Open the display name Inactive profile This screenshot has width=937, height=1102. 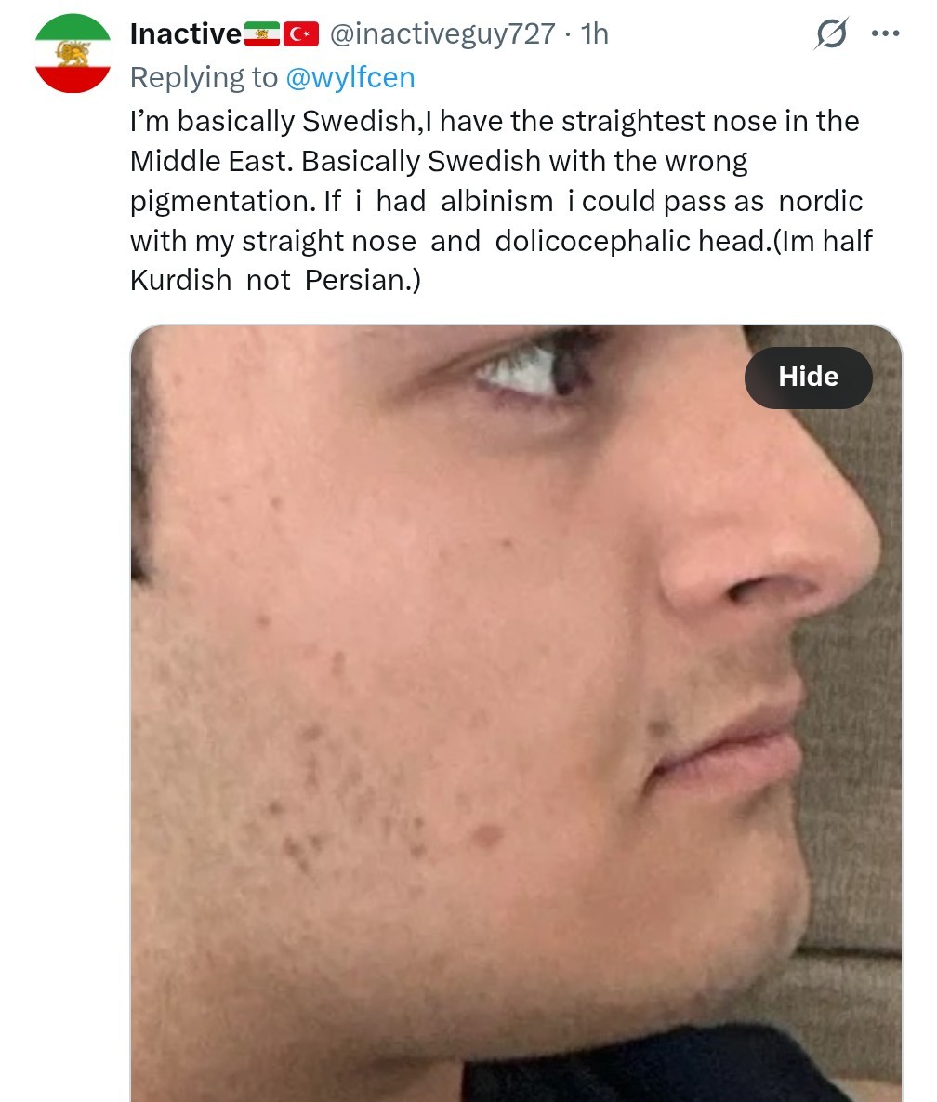point(186,33)
